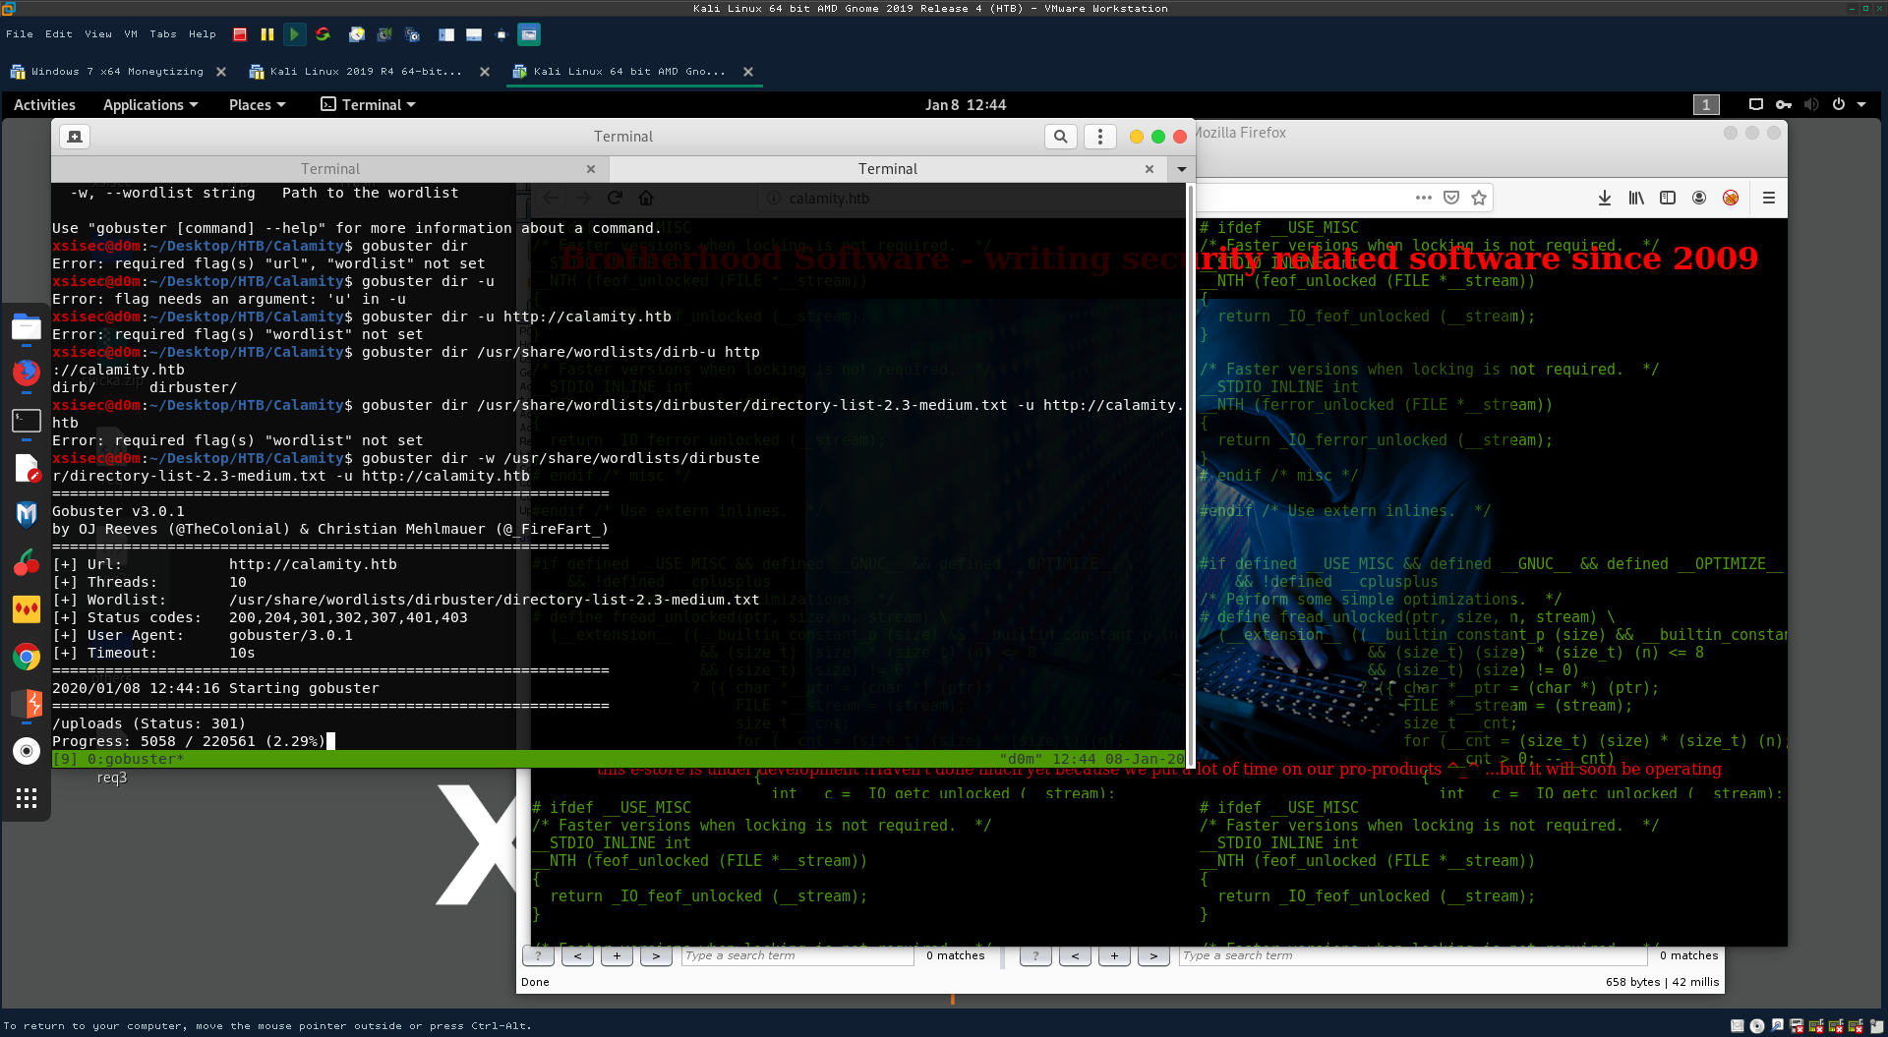1888x1037 pixels.
Task: Click the Jan 8 12:44 clock
Action: click(x=966, y=105)
